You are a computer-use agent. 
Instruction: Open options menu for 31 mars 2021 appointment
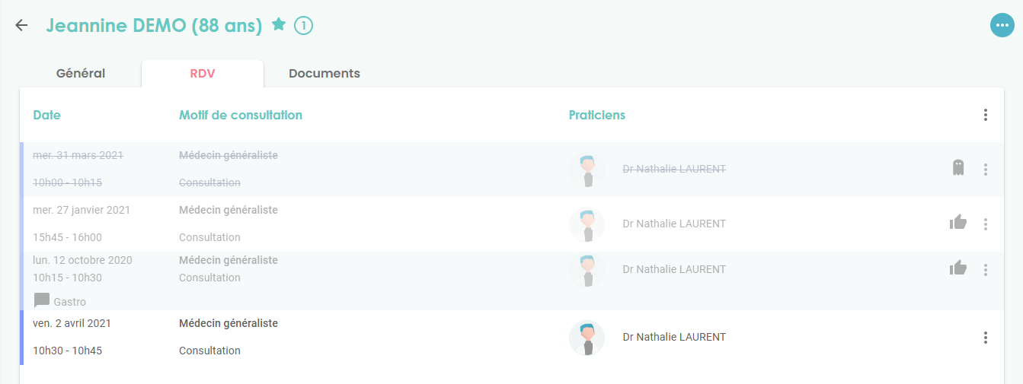(x=986, y=170)
